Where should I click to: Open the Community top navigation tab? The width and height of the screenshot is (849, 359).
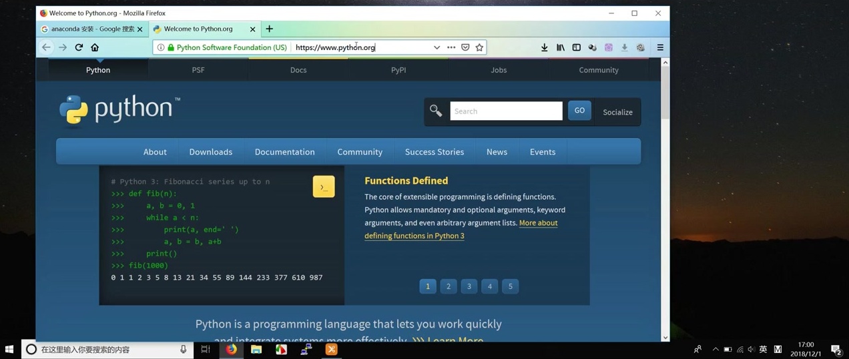tap(599, 70)
